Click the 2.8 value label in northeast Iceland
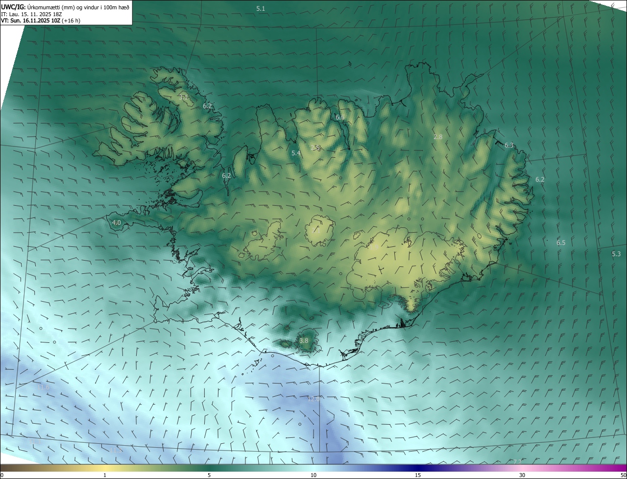Viewport: 627px width, 479px height. click(x=438, y=137)
